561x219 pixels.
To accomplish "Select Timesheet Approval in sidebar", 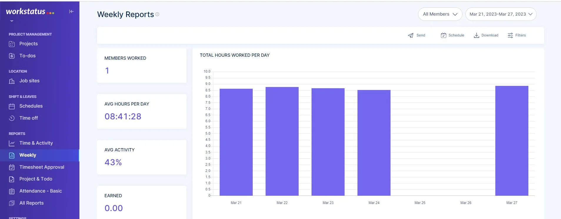I will [41, 167].
